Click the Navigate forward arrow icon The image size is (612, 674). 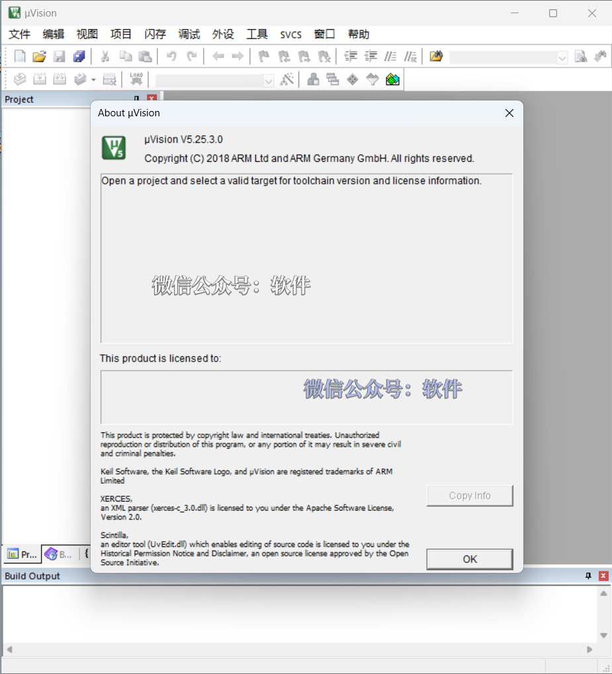tap(238, 56)
